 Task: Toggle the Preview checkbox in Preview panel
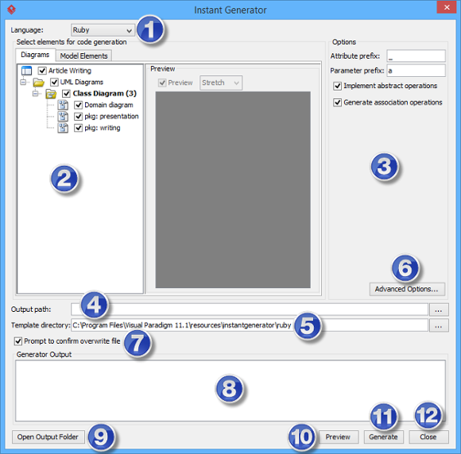point(162,83)
